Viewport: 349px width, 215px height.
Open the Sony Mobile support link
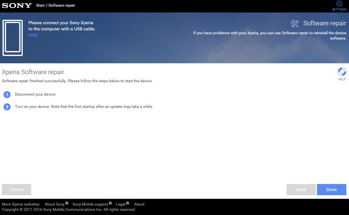click(x=90, y=204)
